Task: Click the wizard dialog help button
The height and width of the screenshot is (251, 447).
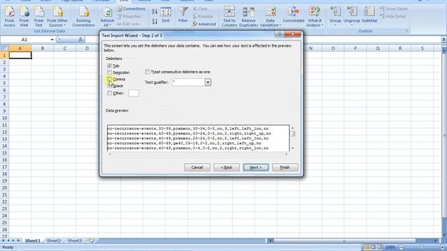Action: point(279,34)
